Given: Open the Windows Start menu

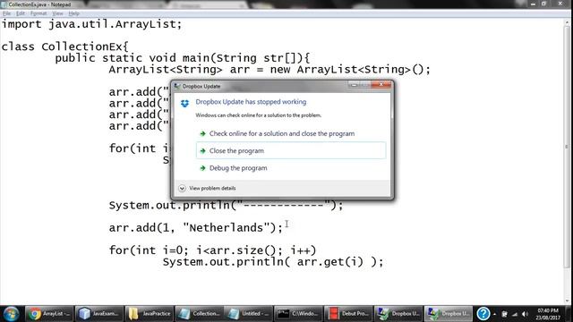Looking at the screenshot, I should (11, 314).
